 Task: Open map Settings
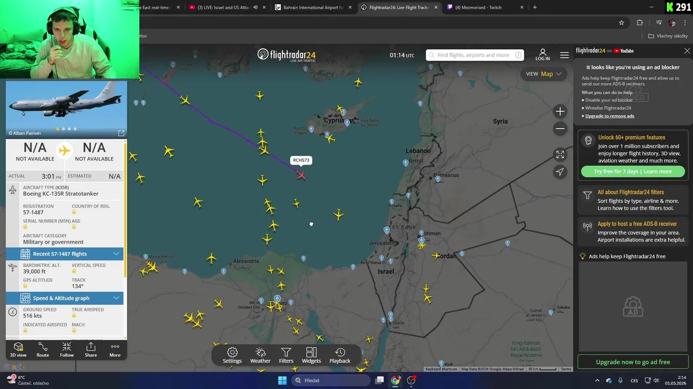232,356
